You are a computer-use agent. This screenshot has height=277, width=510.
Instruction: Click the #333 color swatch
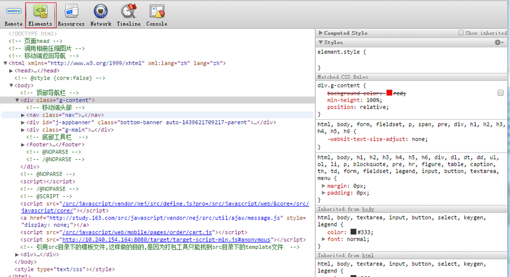[x=353, y=232]
